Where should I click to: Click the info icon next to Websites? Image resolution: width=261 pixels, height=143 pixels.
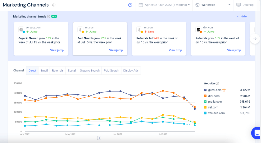point(217,83)
